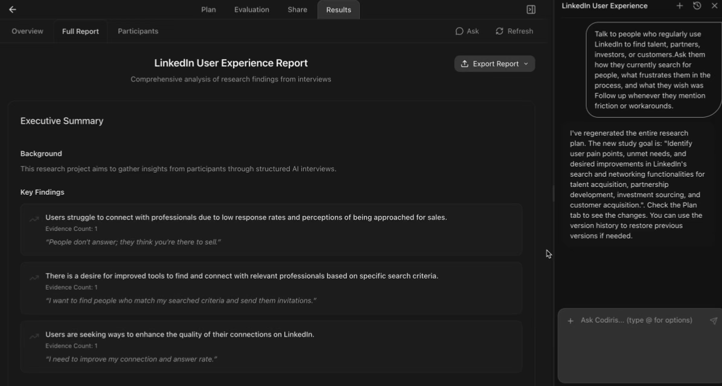Close the LinkedIn User Experience chat panel

tap(714, 5)
